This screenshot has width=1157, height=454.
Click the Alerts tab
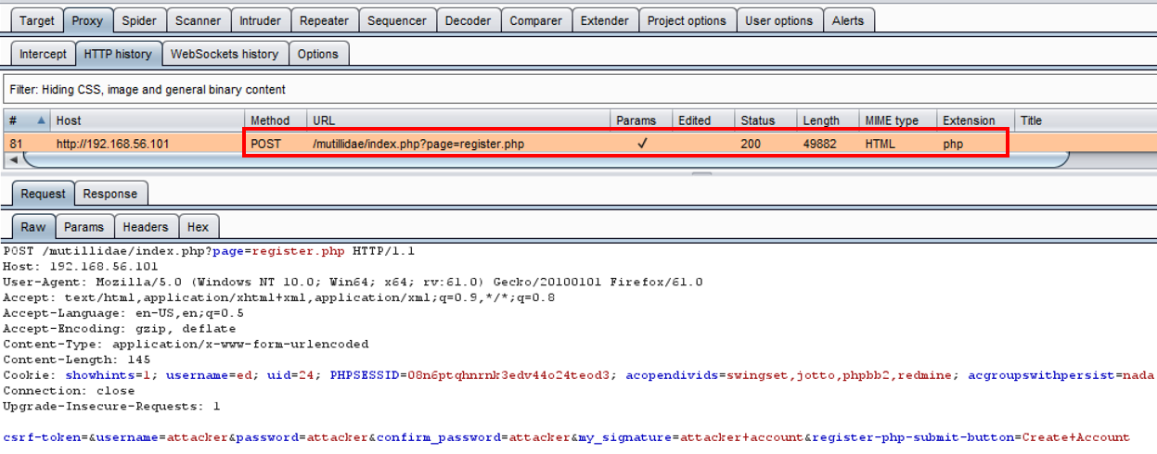[x=848, y=20]
